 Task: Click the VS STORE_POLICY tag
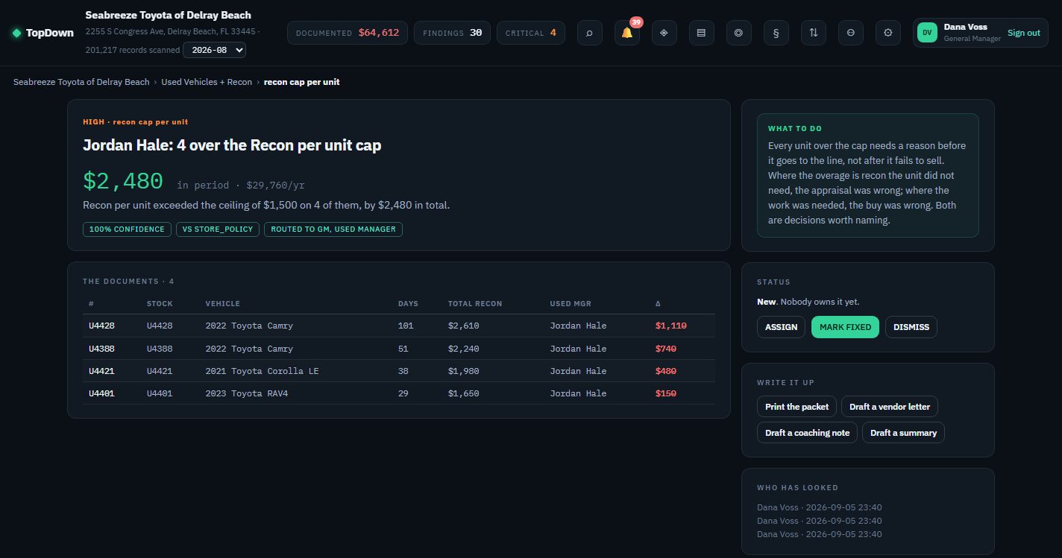218,229
